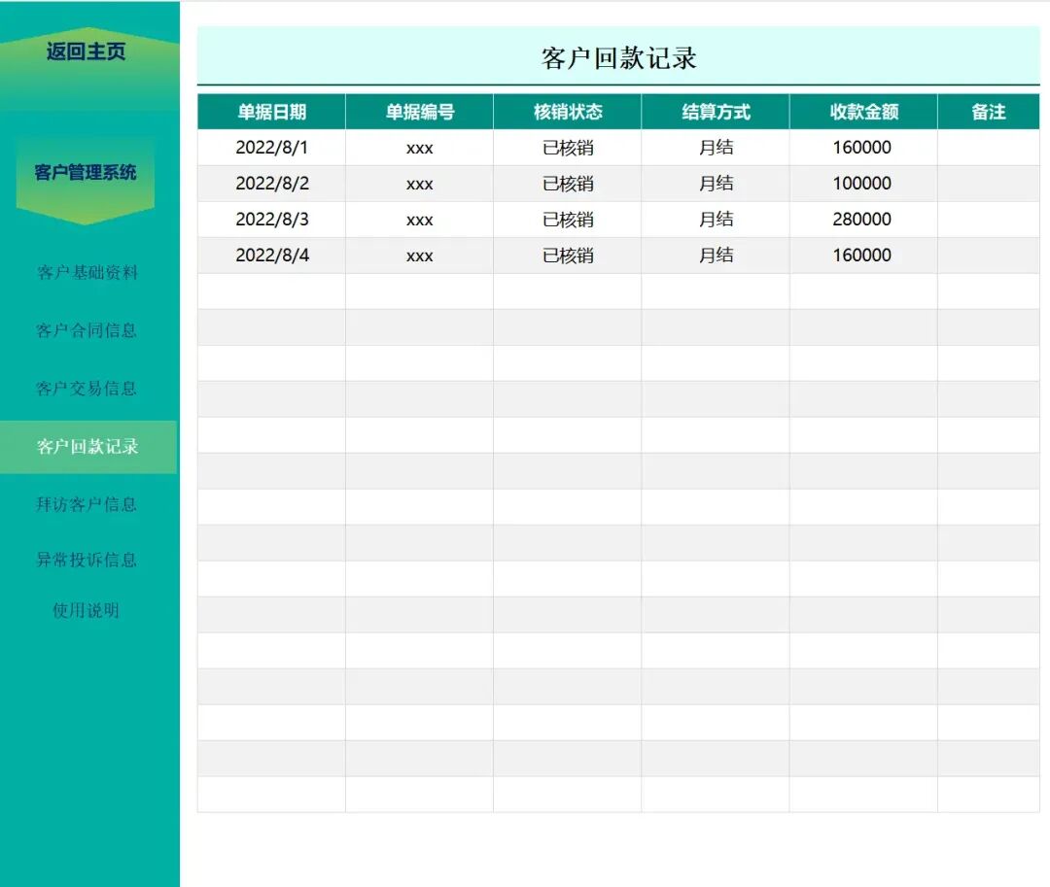The image size is (1050, 887).
Task: Open the 使用说明 link
Action: pyautogui.click(x=87, y=611)
